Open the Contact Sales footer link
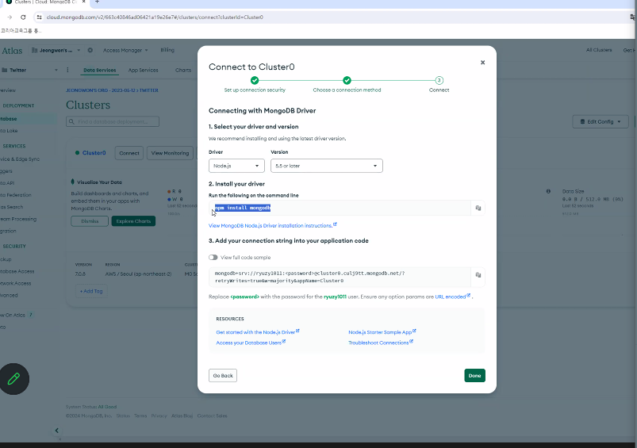Screen dimensions: 637x448 pos(212,416)
